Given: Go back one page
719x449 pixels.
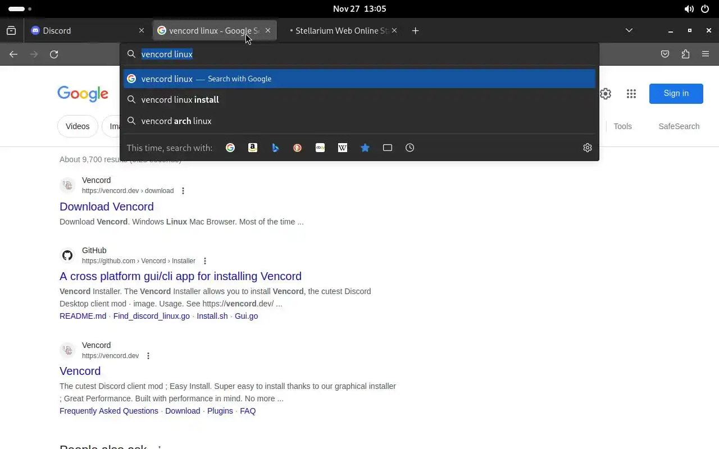Looking at the screenshot, I should [x=13, y=54].
